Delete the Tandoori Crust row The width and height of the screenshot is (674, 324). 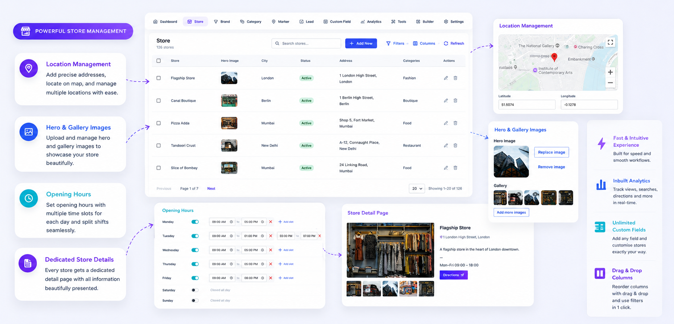pos(455,146)
